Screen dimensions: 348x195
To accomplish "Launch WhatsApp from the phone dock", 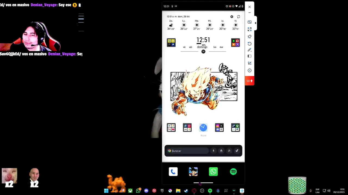I will point(213,172).
